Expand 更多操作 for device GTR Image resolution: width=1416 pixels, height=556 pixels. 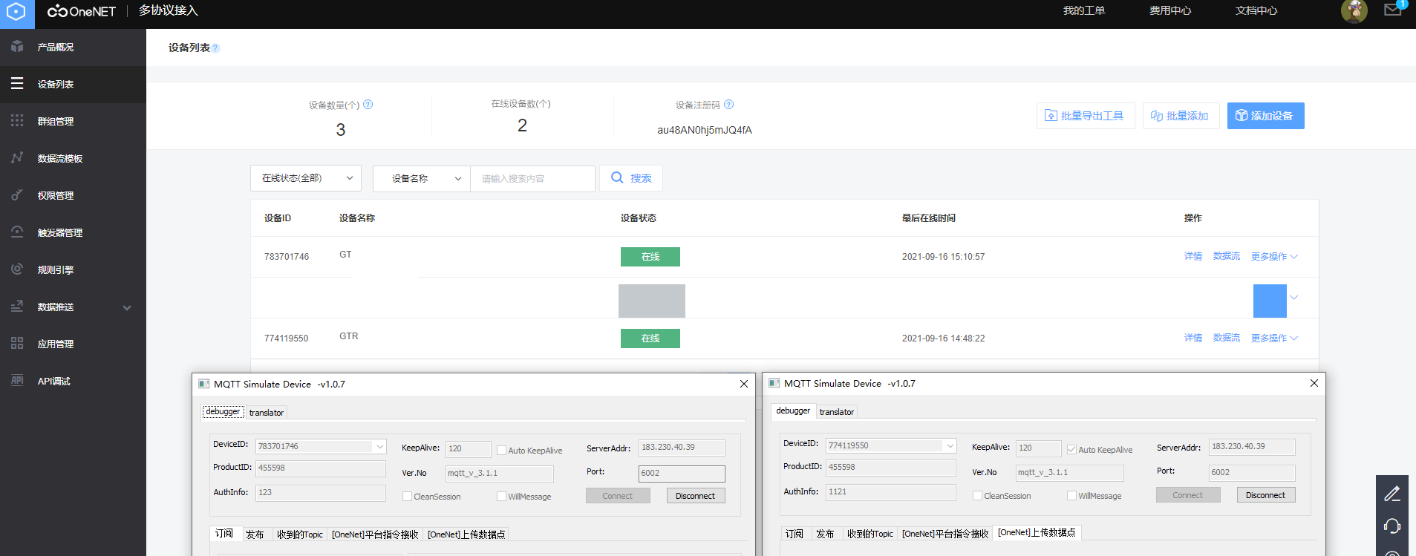click(x=1274, y=338)
